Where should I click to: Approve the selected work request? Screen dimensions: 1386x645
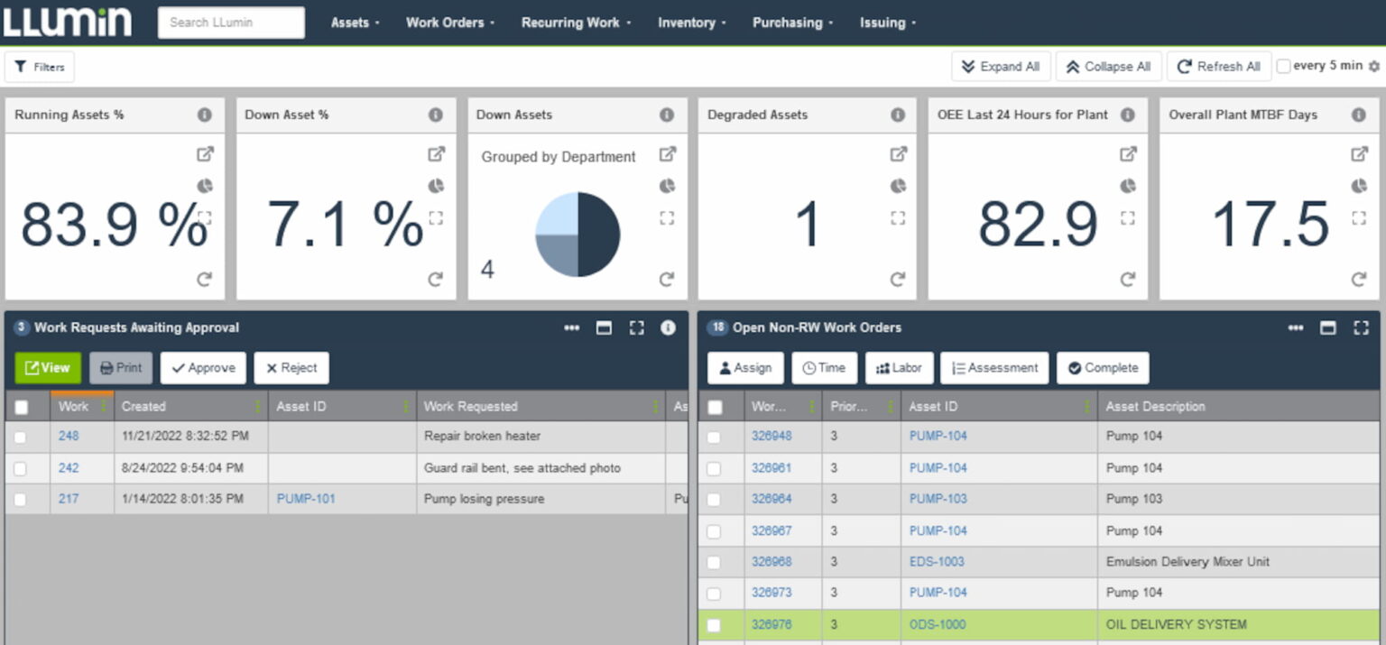(x=203, y=368)
